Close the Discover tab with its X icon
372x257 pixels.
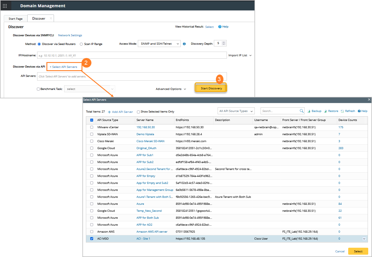pos(51,18)
